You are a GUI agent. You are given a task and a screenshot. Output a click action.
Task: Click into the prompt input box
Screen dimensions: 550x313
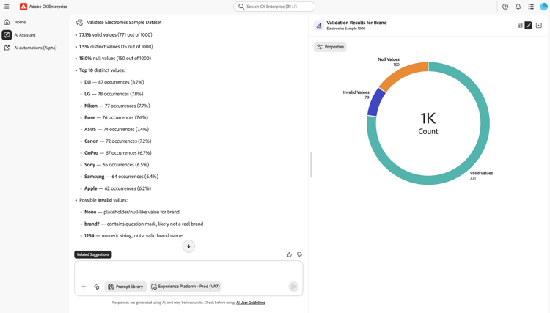188,270
